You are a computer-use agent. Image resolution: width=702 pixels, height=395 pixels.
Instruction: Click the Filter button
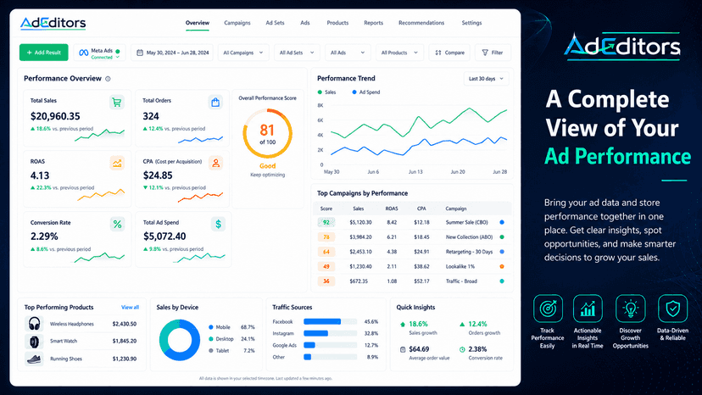[493, 53]
